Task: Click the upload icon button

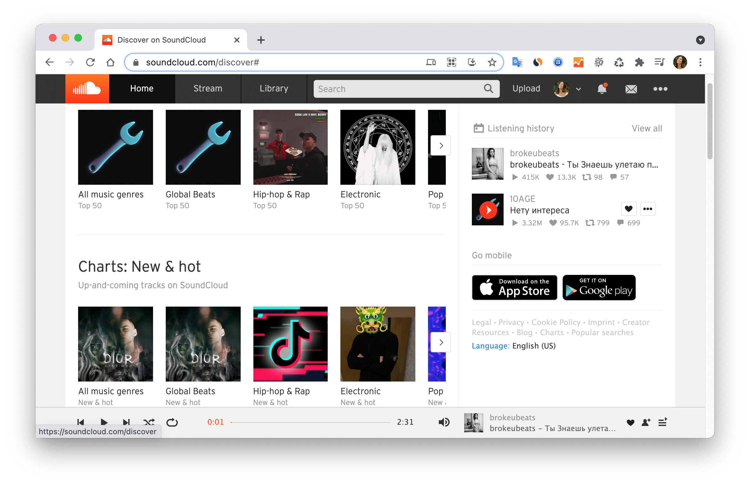Action: 525,89
